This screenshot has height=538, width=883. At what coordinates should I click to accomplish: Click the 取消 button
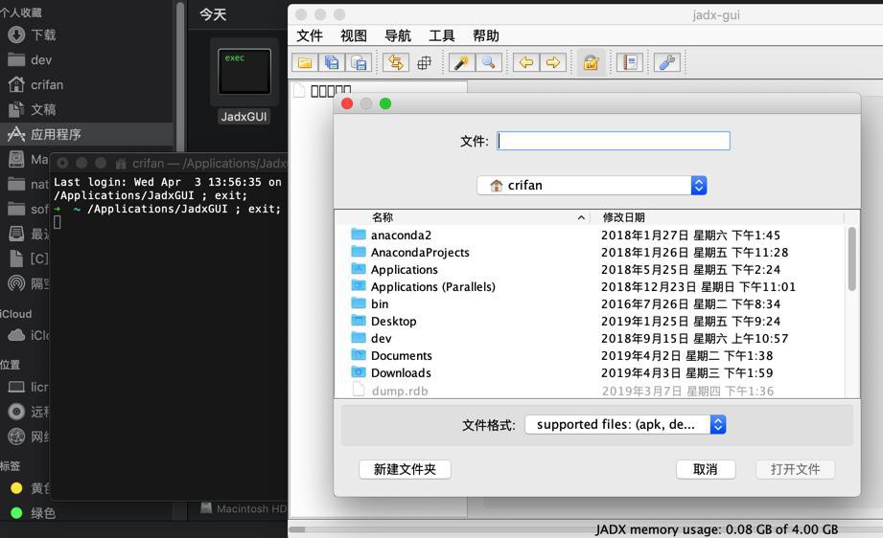coord(706,469)
